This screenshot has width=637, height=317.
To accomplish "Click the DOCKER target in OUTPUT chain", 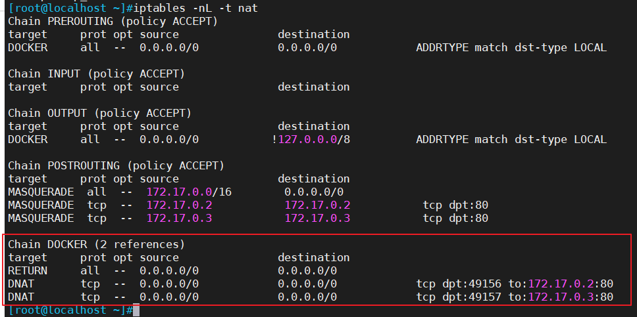I will (28, 139).
